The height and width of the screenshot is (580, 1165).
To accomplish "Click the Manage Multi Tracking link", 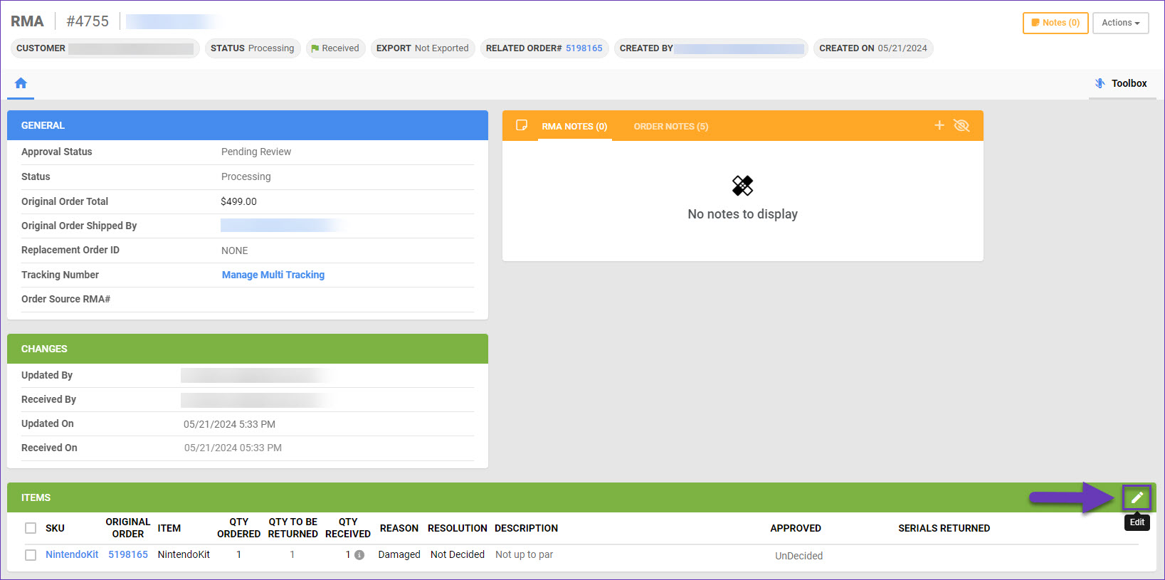I will click(273, 275).
